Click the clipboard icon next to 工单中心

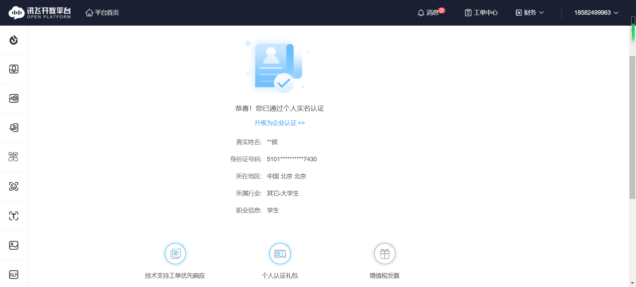(468, 13)
